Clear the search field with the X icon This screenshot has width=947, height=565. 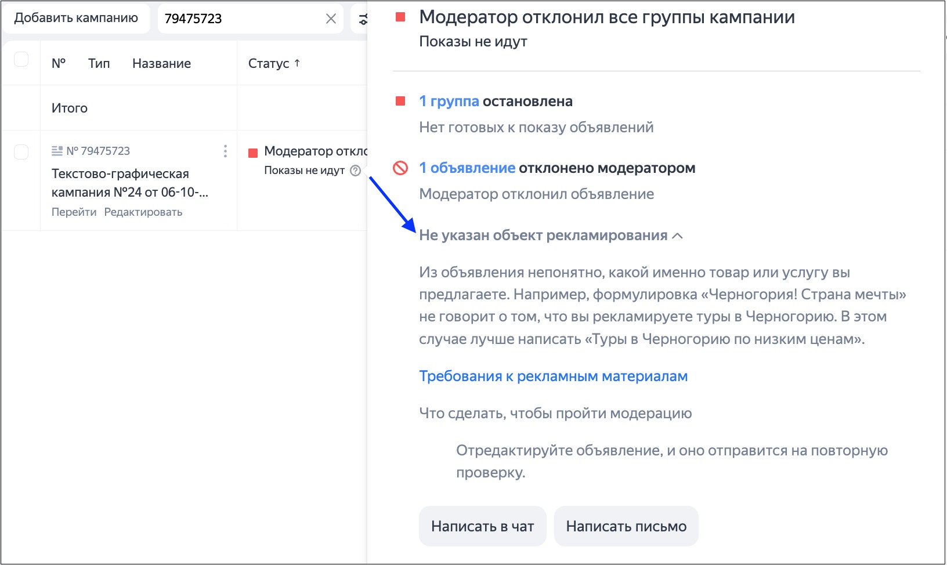331,19
